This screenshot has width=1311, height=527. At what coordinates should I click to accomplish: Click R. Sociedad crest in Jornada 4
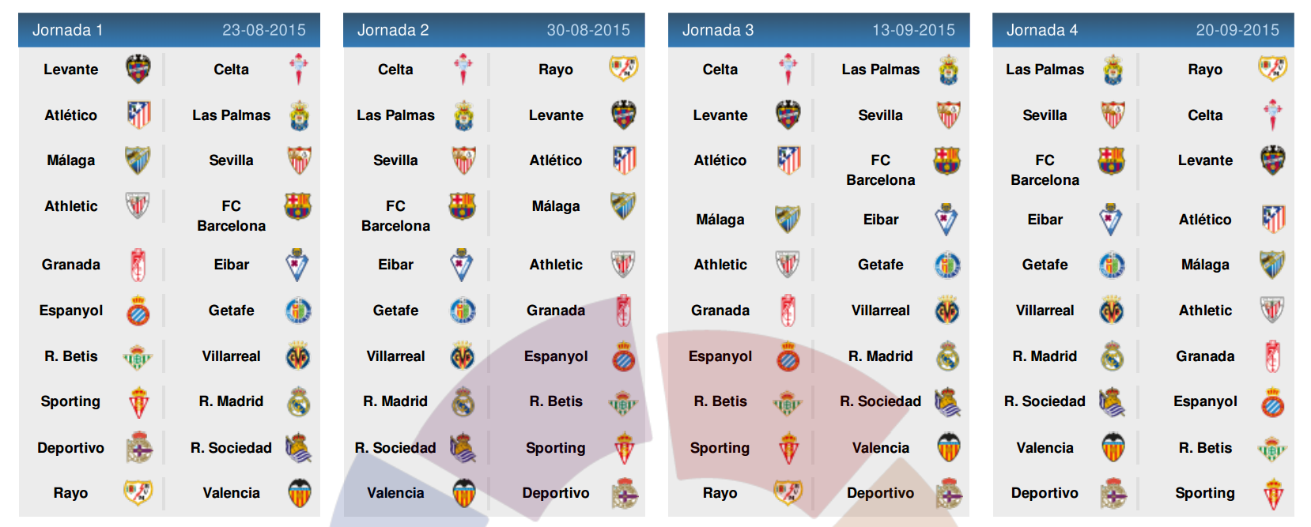pos(1112,402)
